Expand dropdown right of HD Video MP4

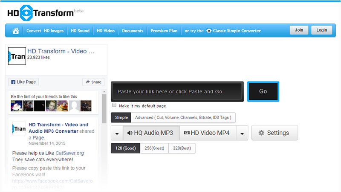click(x=242, y=133)
